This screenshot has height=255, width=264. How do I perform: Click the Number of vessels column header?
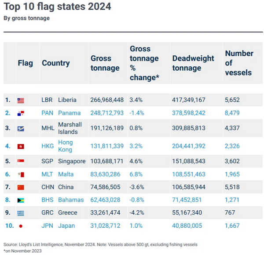point(239,63)
